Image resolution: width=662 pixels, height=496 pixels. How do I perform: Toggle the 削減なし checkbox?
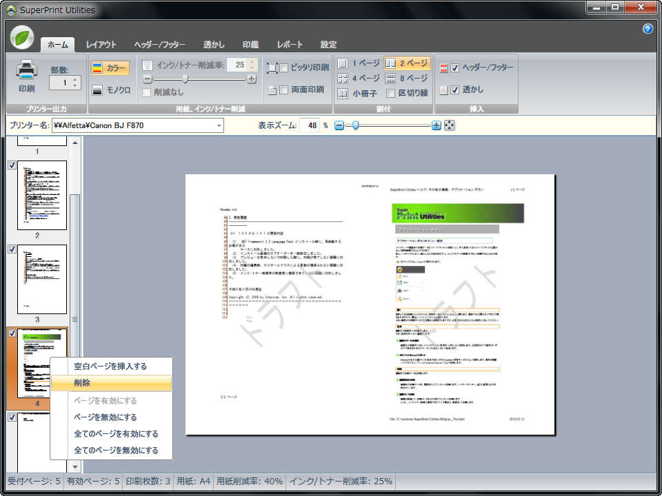146,93
